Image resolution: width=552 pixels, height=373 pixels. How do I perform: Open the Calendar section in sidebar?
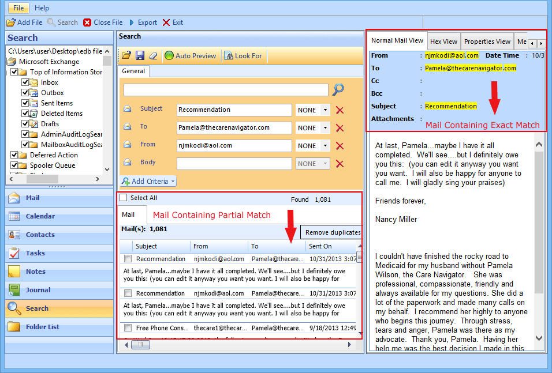click(40, 216)
